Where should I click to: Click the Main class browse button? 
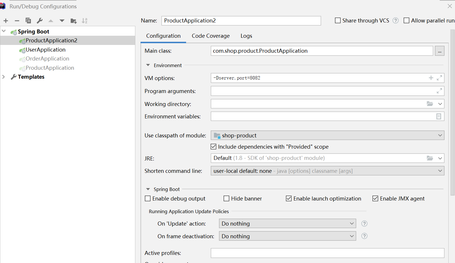(439, 51)
